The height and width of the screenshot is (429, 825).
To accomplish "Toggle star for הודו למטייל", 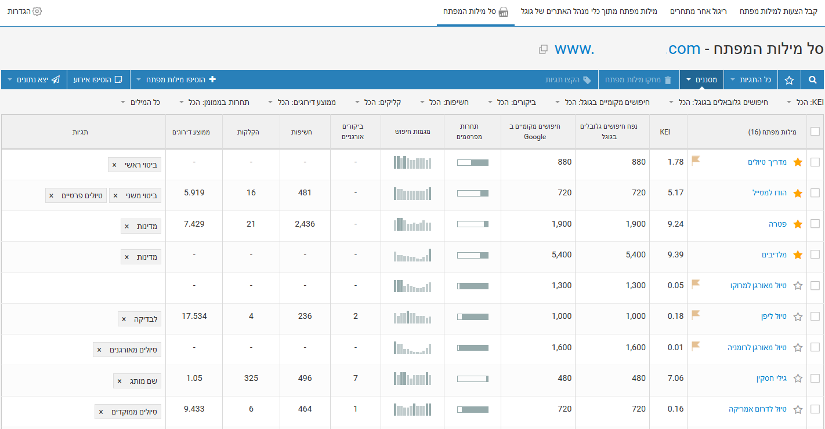I will tap(798, 193).
